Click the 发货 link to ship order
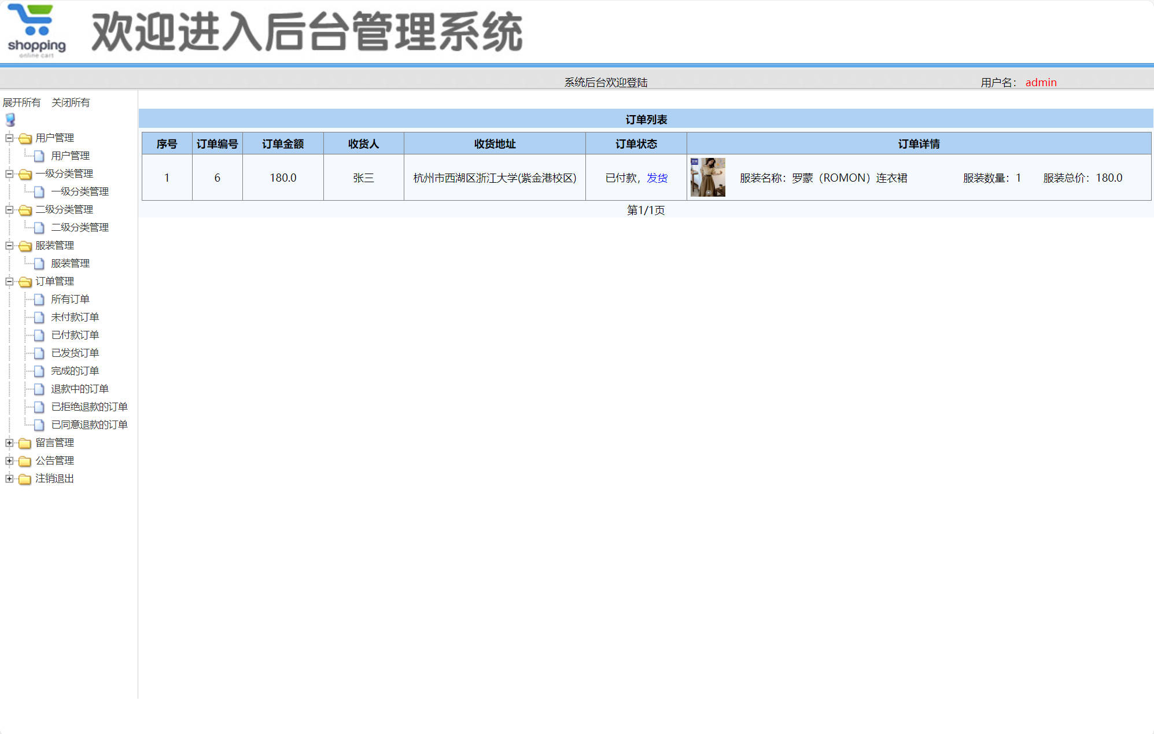The height and width of the screenshot is (734, 1154). pos(658,178)
